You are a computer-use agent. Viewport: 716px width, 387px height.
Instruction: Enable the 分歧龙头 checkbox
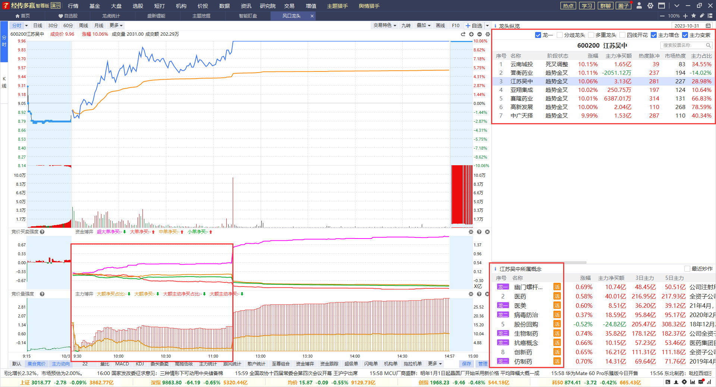tap(559, 35)
